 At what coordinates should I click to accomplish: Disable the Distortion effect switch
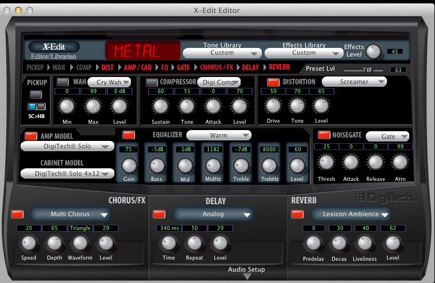pyautogui.click(x=273, y=82)
